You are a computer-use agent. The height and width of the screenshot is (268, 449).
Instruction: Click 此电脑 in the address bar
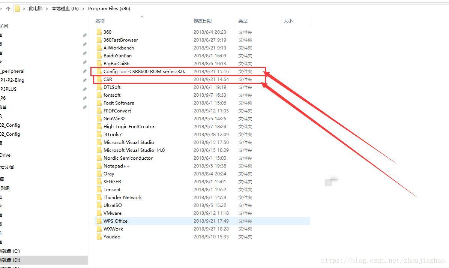tap(36, 9)
